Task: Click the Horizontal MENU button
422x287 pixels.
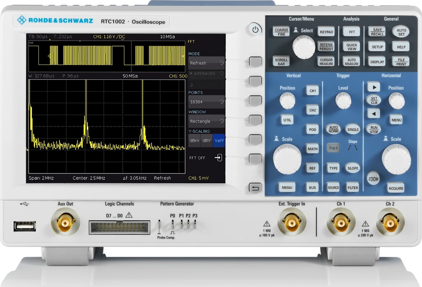Action: pos(396,120)
